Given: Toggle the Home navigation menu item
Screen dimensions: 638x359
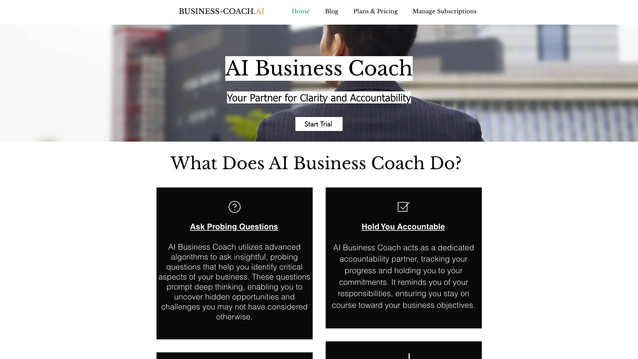Looking at the screenshot, I should pos(301,11).
